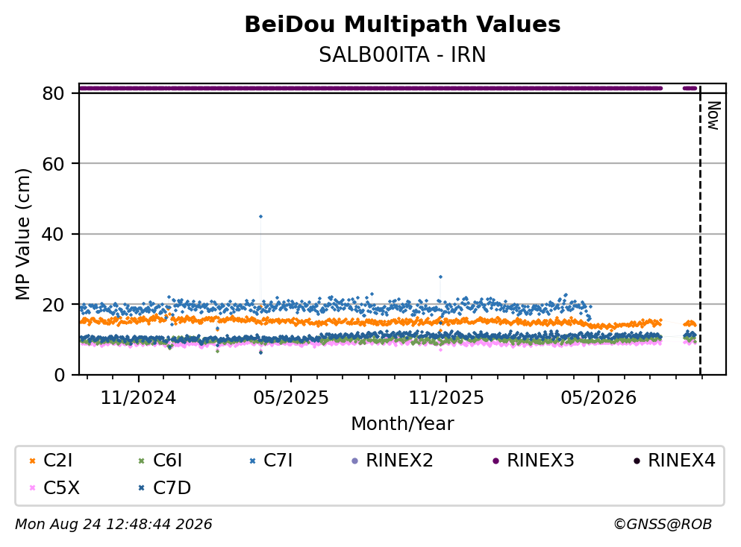Click the 11/2024 x-axis tick label
This screenshot has height=547, width=741.
pos(138,398)
